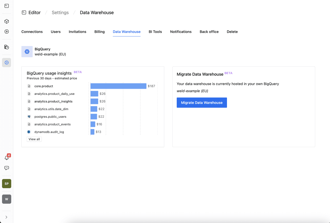
Task: Switch to the Users tab
Action: (x=56, y=32)
